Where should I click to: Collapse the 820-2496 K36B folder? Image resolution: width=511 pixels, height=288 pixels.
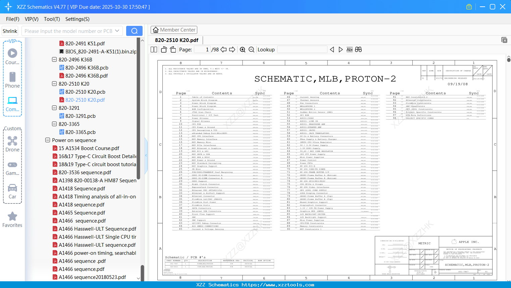pos(54,60)
